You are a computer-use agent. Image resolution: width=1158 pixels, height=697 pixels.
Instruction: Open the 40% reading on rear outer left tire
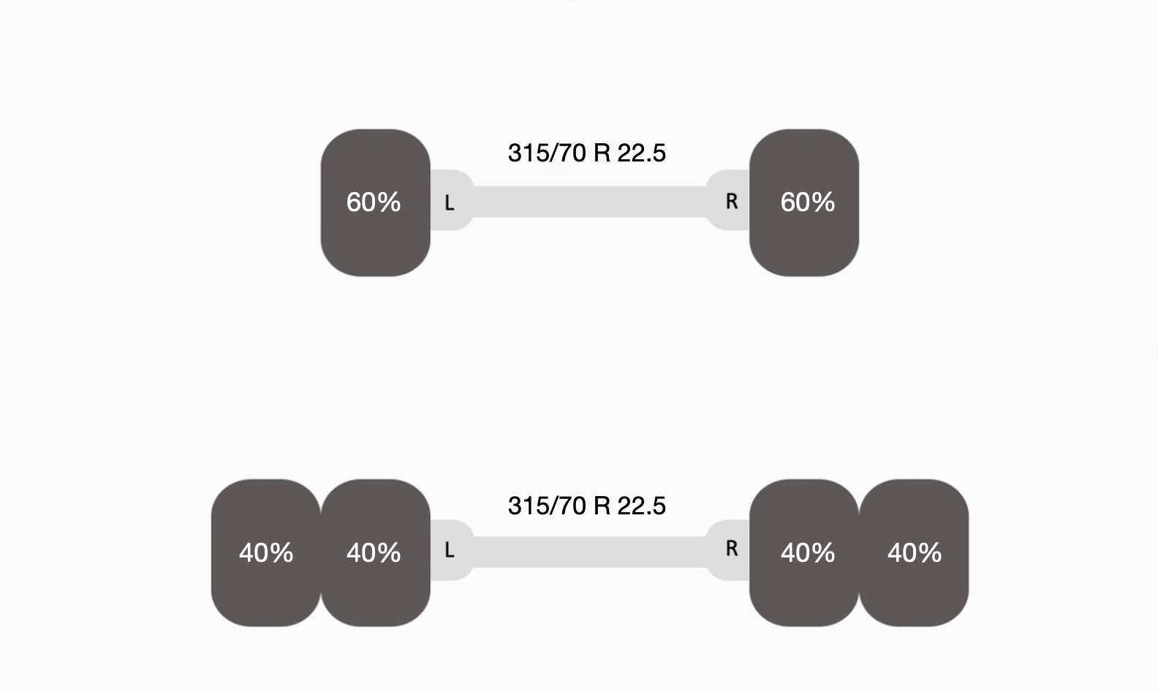tap(266, 552)
